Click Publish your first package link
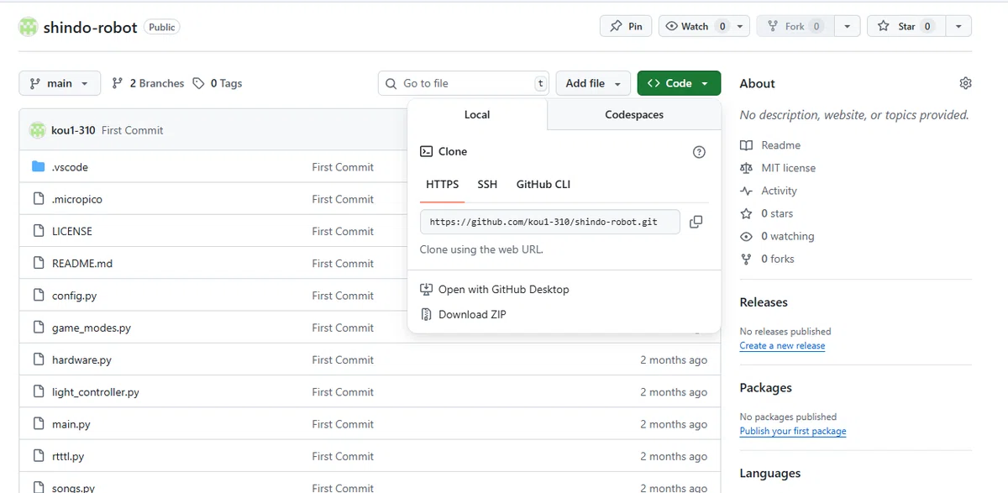Viewport: 1008px width, 493px height. coord(793,432)
